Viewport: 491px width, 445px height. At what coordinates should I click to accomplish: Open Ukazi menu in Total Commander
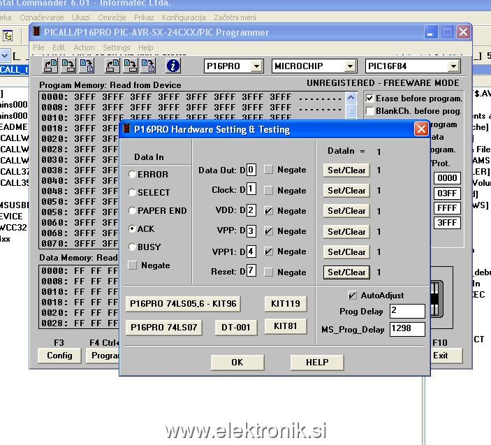click(x=81, y=17)
